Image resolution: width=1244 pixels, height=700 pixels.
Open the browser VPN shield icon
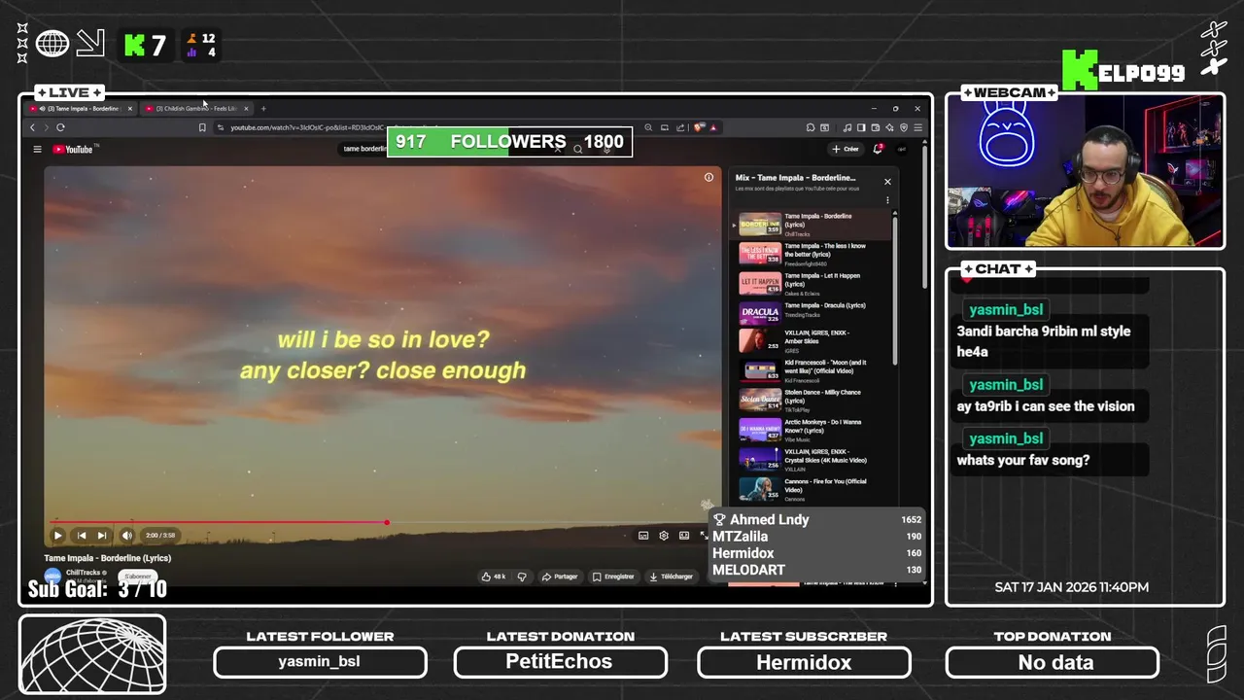coord(904,127)
